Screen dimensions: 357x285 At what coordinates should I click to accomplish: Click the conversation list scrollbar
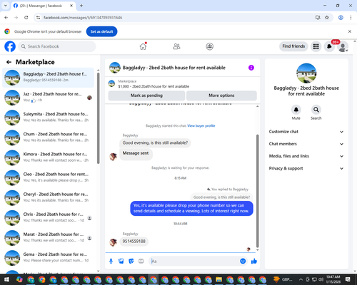99,118
